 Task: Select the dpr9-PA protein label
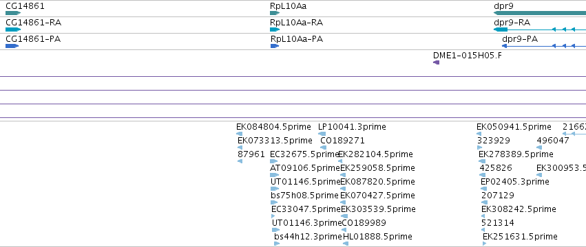[520, 39]
